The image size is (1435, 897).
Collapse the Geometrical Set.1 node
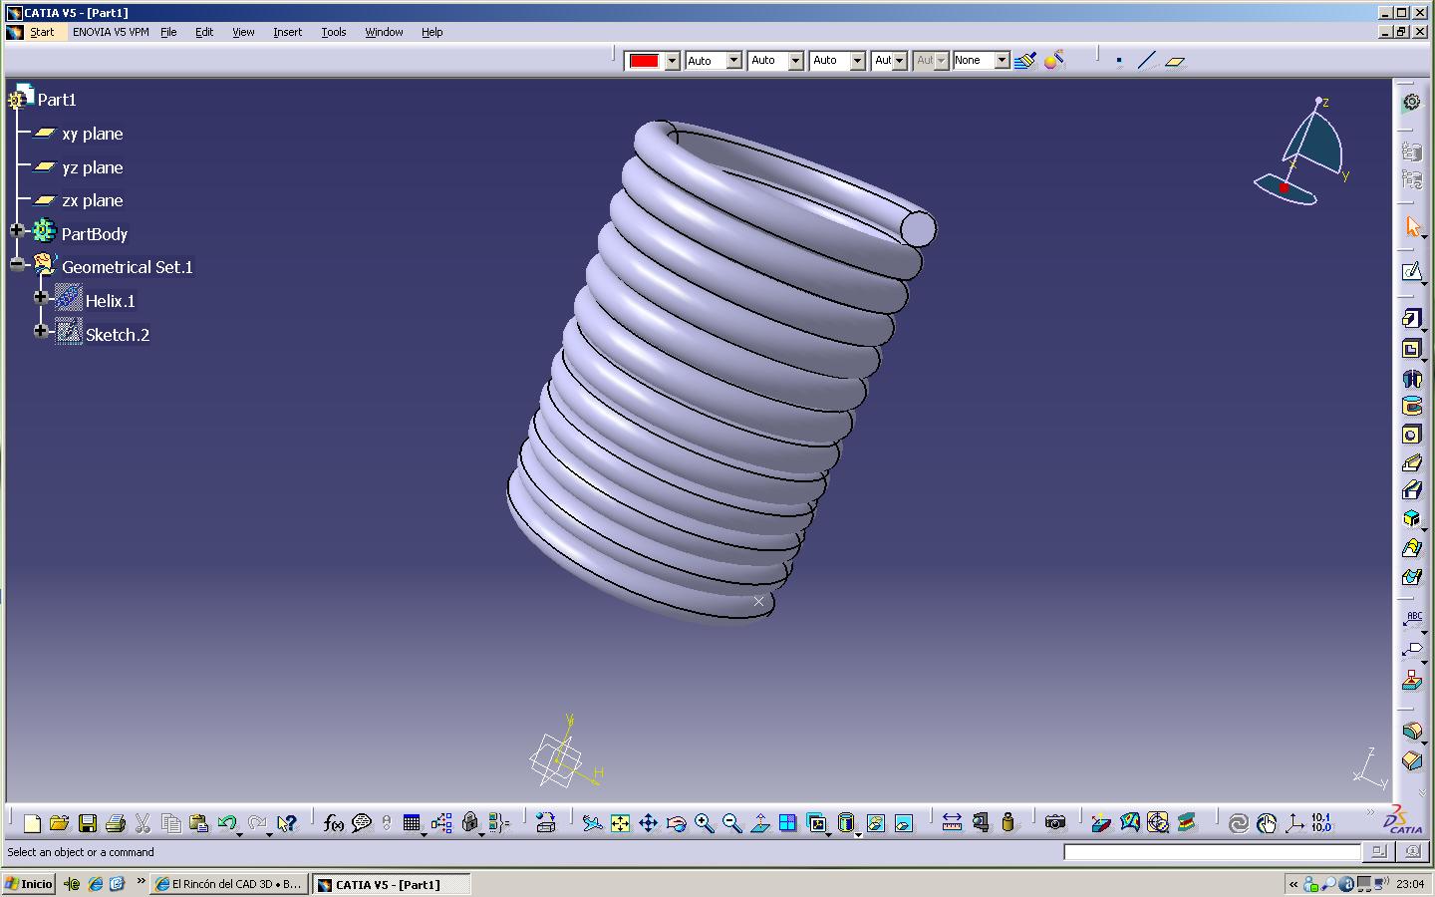tap(17, 264)
